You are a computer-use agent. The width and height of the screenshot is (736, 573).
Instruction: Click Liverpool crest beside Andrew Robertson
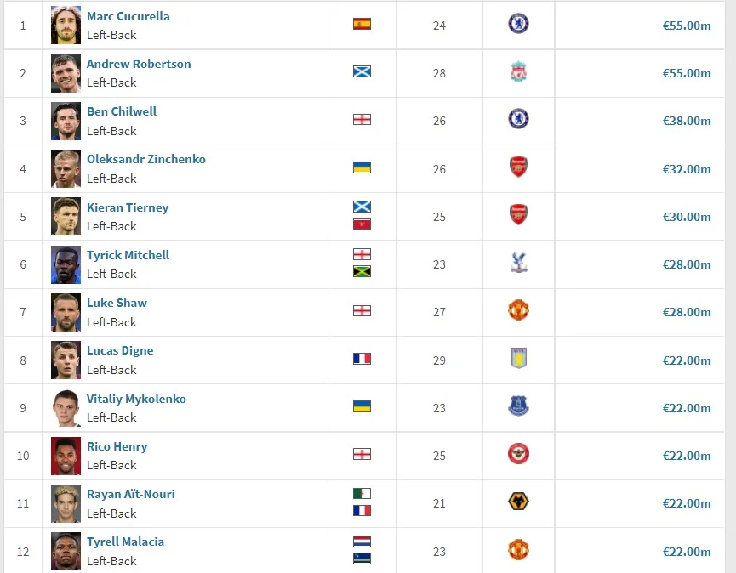coord(518,72)
